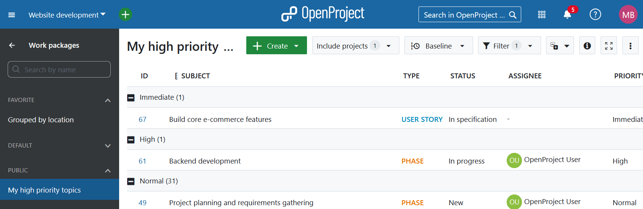Click the Search by name field
The image size is (643, 209).
tap(59, 70)
